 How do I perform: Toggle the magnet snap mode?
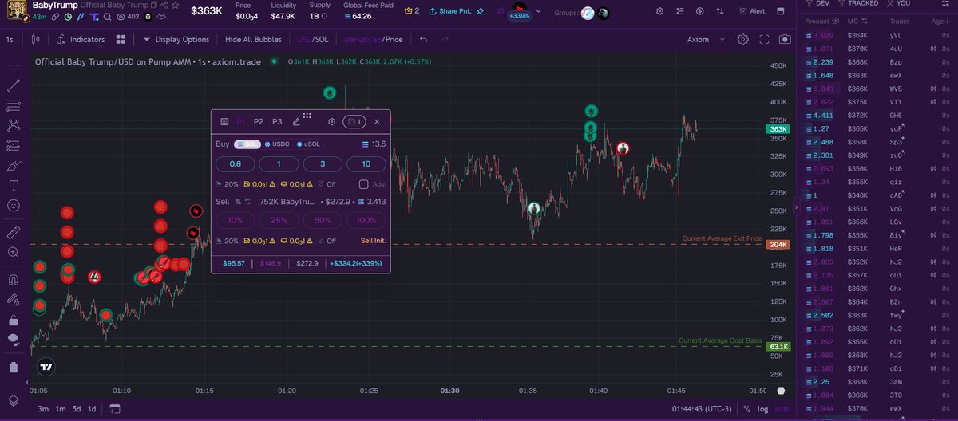pos(13,280)
